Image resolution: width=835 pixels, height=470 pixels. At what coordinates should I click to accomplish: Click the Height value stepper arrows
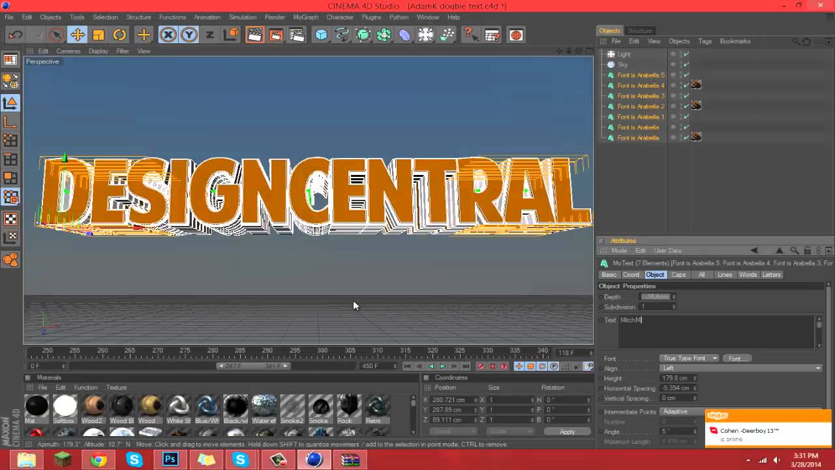click(x=694, y=378)
